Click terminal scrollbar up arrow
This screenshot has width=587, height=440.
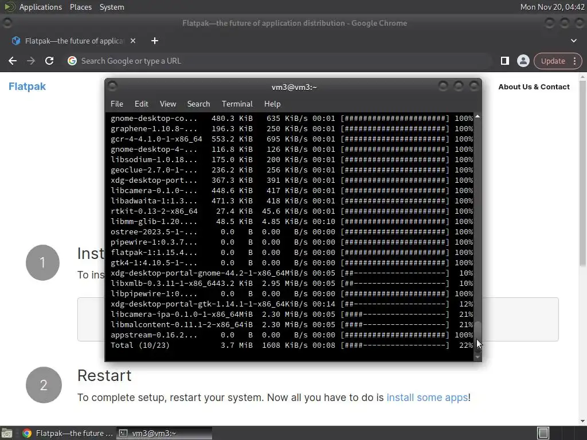[478, 117]
